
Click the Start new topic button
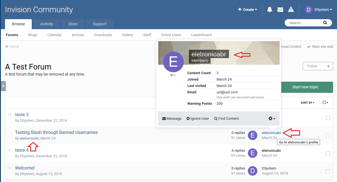click(x=305, y=87)
